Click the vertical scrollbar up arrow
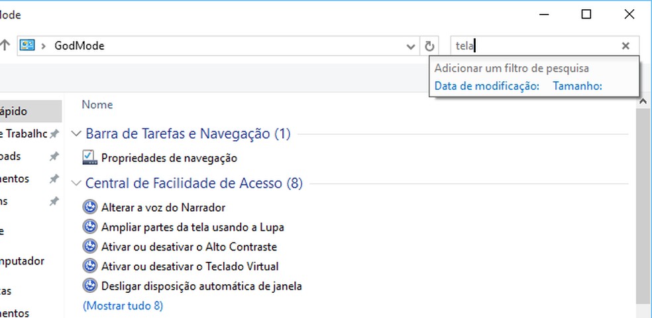Screen dimensions: 652x318 [643, 101]
